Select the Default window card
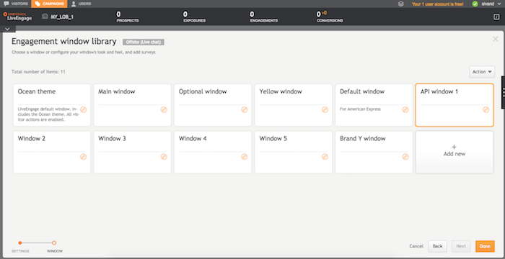 [374, 105]
